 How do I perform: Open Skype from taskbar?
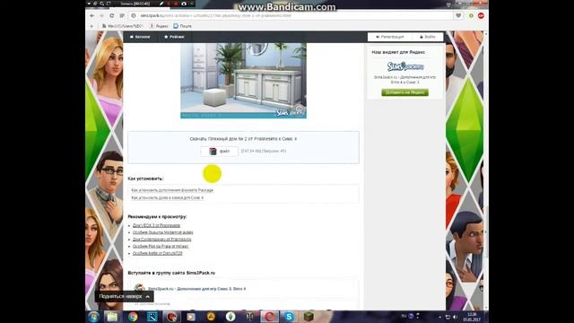pos(289,317)
